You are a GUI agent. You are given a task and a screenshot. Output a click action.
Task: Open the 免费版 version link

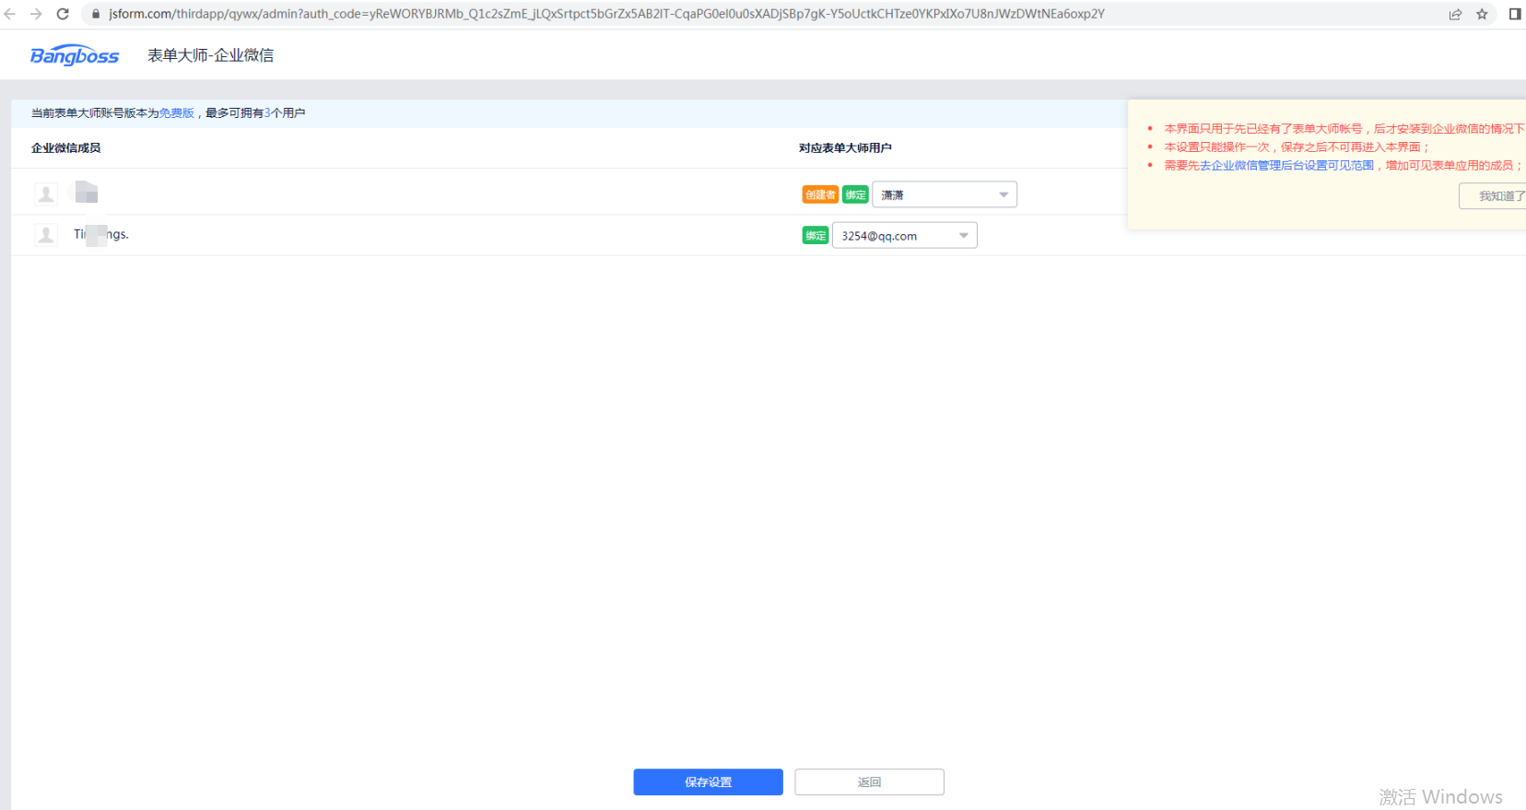pyautogui.click(x=177, y=113)
